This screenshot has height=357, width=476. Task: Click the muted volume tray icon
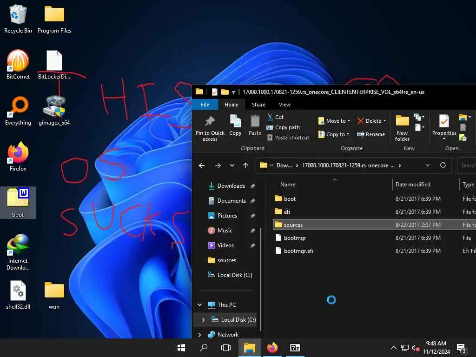pos(416,348)
